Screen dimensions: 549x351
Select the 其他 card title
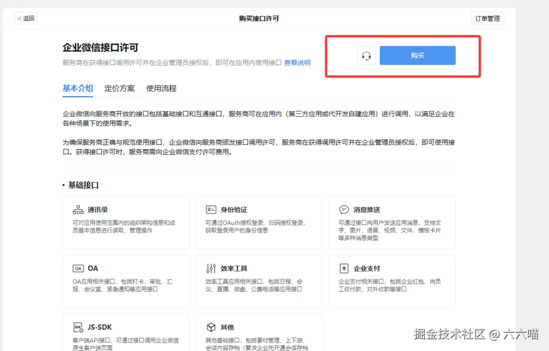coord(227,327)
